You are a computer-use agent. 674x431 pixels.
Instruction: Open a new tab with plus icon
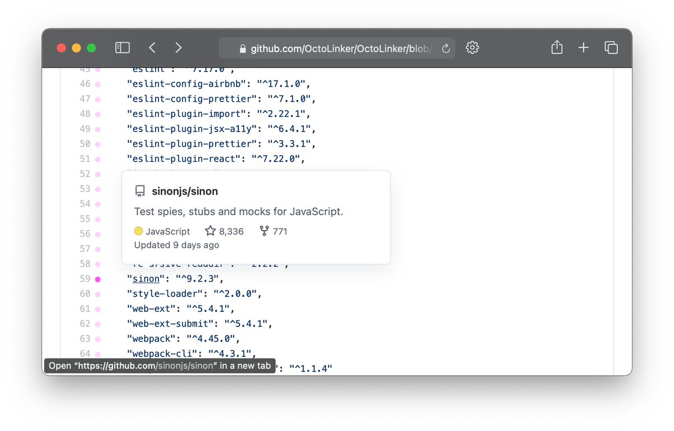pyautogui.click(x=584, y=48)
